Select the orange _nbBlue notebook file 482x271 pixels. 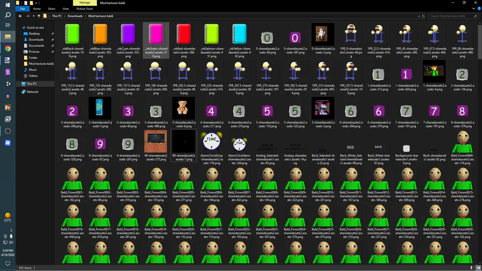click(x=100, y=41)
